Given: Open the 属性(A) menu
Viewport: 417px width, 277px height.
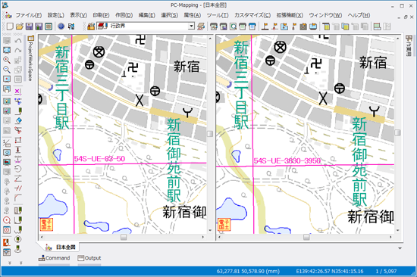Looking at the screenshot, I should tap(193, 15).
